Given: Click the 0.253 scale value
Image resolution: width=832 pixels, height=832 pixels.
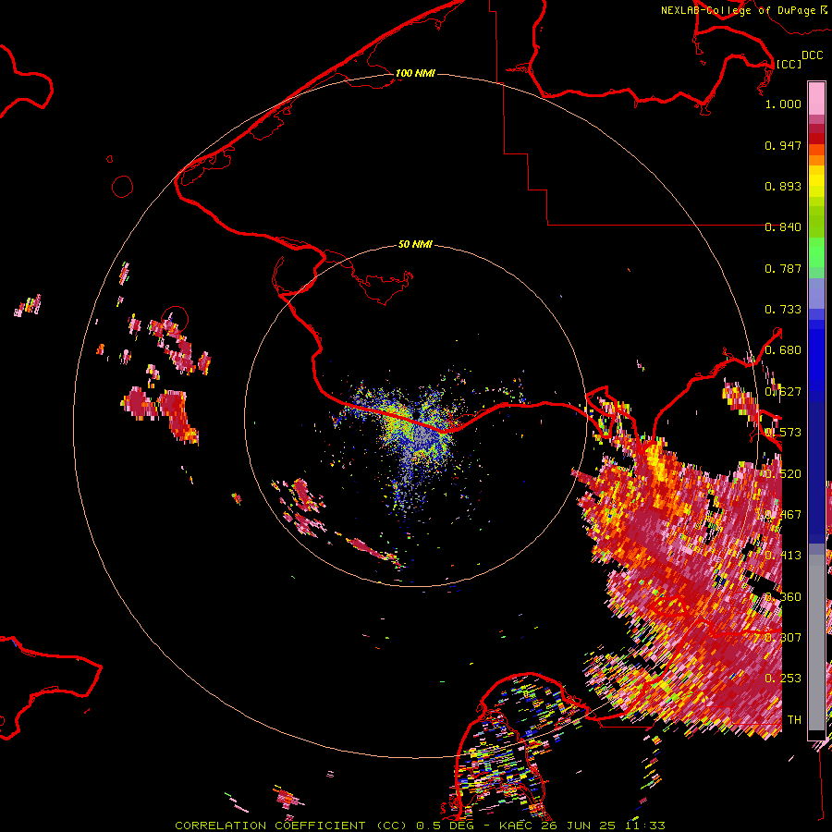Looking at the screenshot, I should [783, 679].
